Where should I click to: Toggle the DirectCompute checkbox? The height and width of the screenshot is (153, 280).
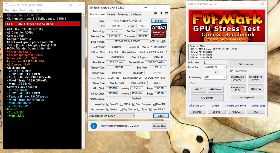134,104
